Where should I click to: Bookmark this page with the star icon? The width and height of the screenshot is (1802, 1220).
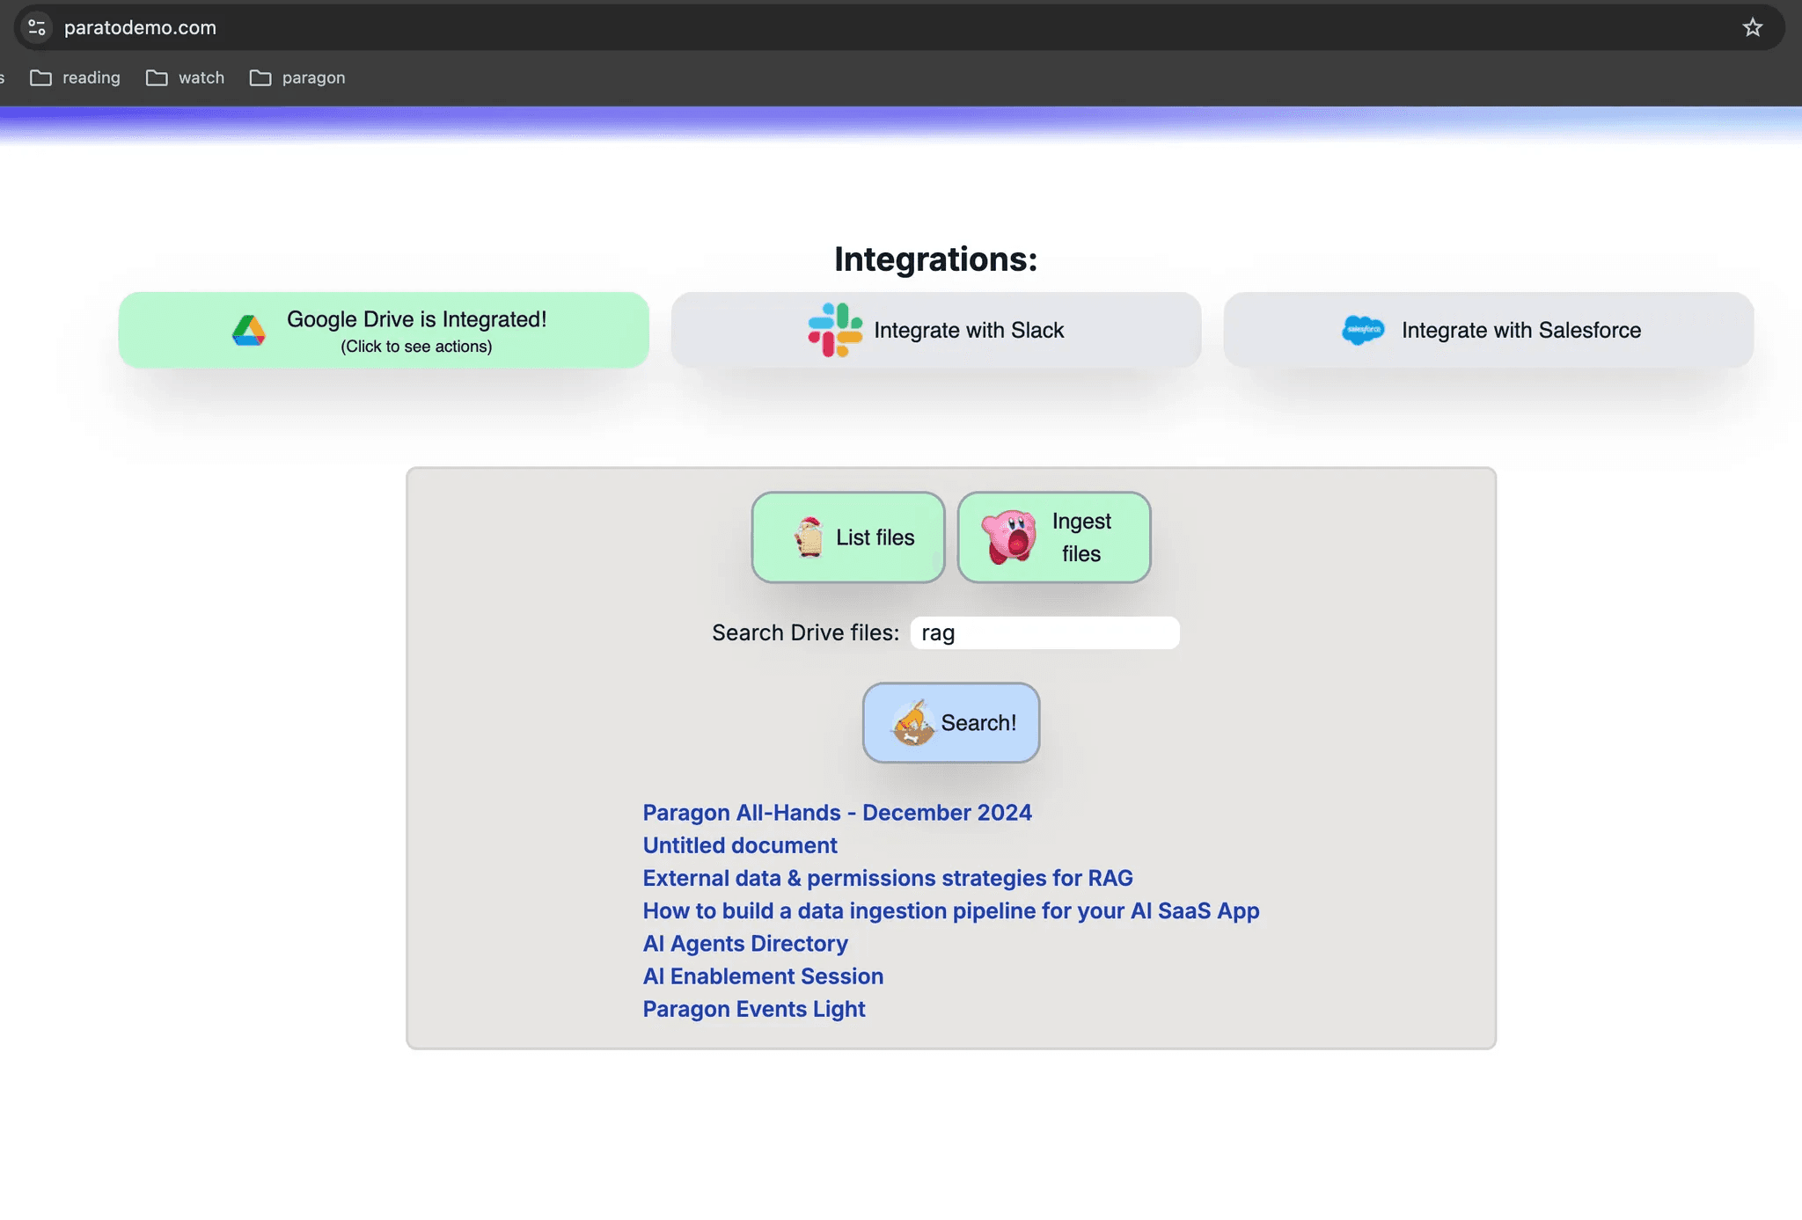coord(1752,27)
